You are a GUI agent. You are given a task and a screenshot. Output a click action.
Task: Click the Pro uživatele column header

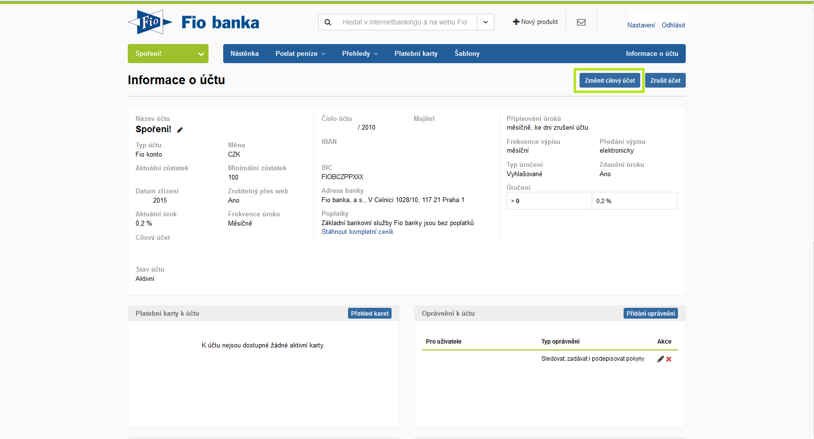coord(443,342)
